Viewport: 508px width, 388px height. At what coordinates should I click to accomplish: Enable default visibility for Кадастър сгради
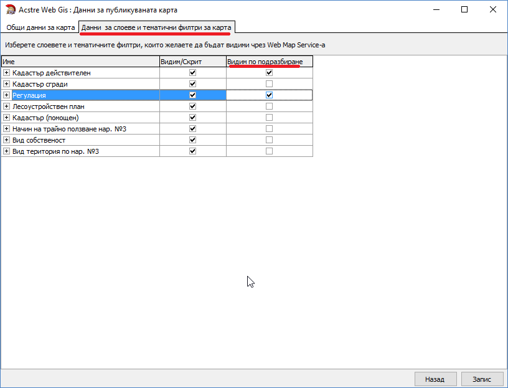coord(269,84)
